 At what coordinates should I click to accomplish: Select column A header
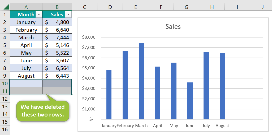coord(26,7)
